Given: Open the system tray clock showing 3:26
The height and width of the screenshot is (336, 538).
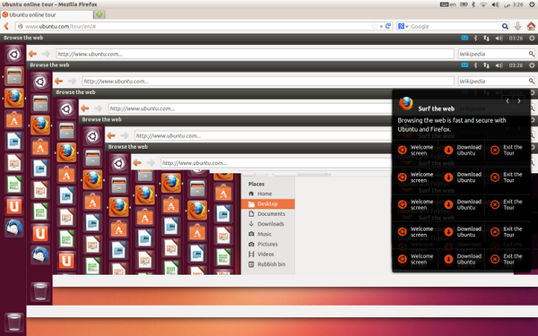Looking at the screenshot, I should [x=514, y=4].
